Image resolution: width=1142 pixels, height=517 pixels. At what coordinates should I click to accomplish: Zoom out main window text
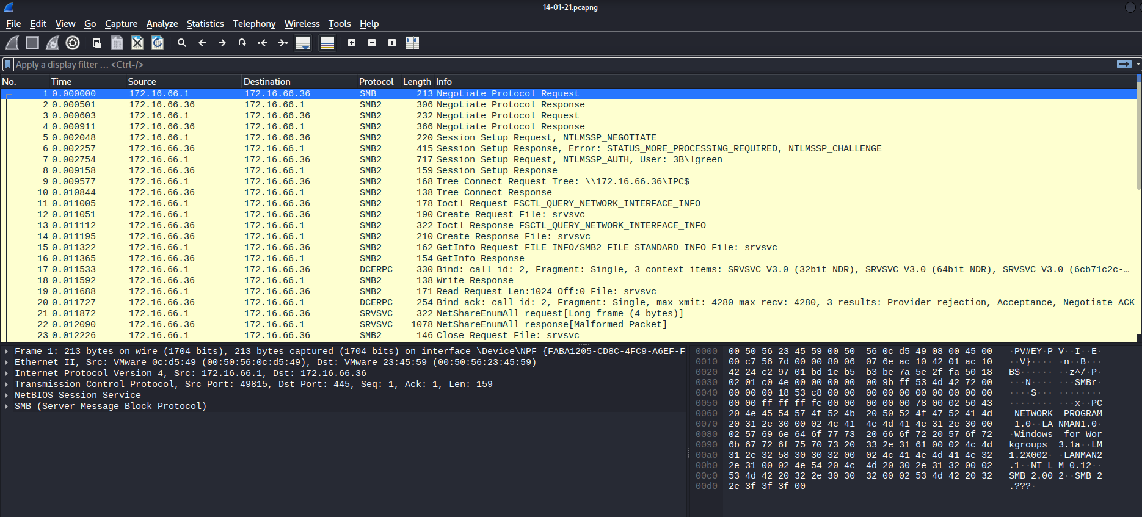click(372, 43)
